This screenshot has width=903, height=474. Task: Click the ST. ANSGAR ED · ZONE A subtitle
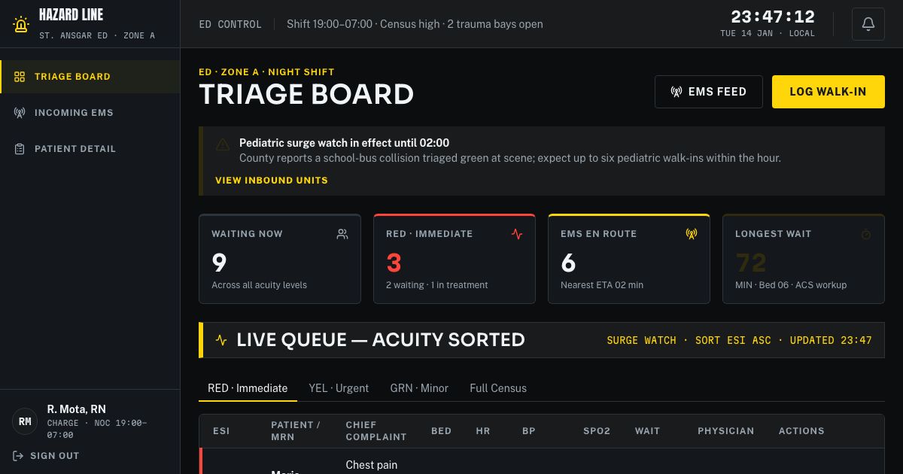[97, 35]
